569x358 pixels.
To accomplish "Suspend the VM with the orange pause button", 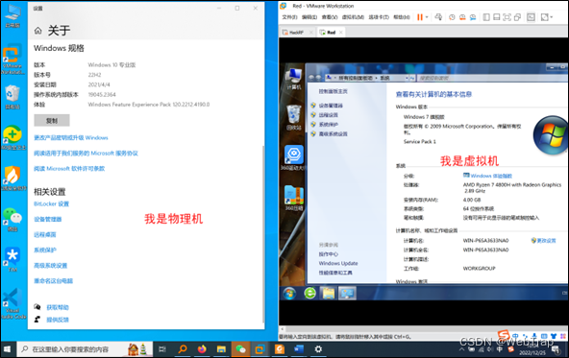I will (x=420, y=17).
